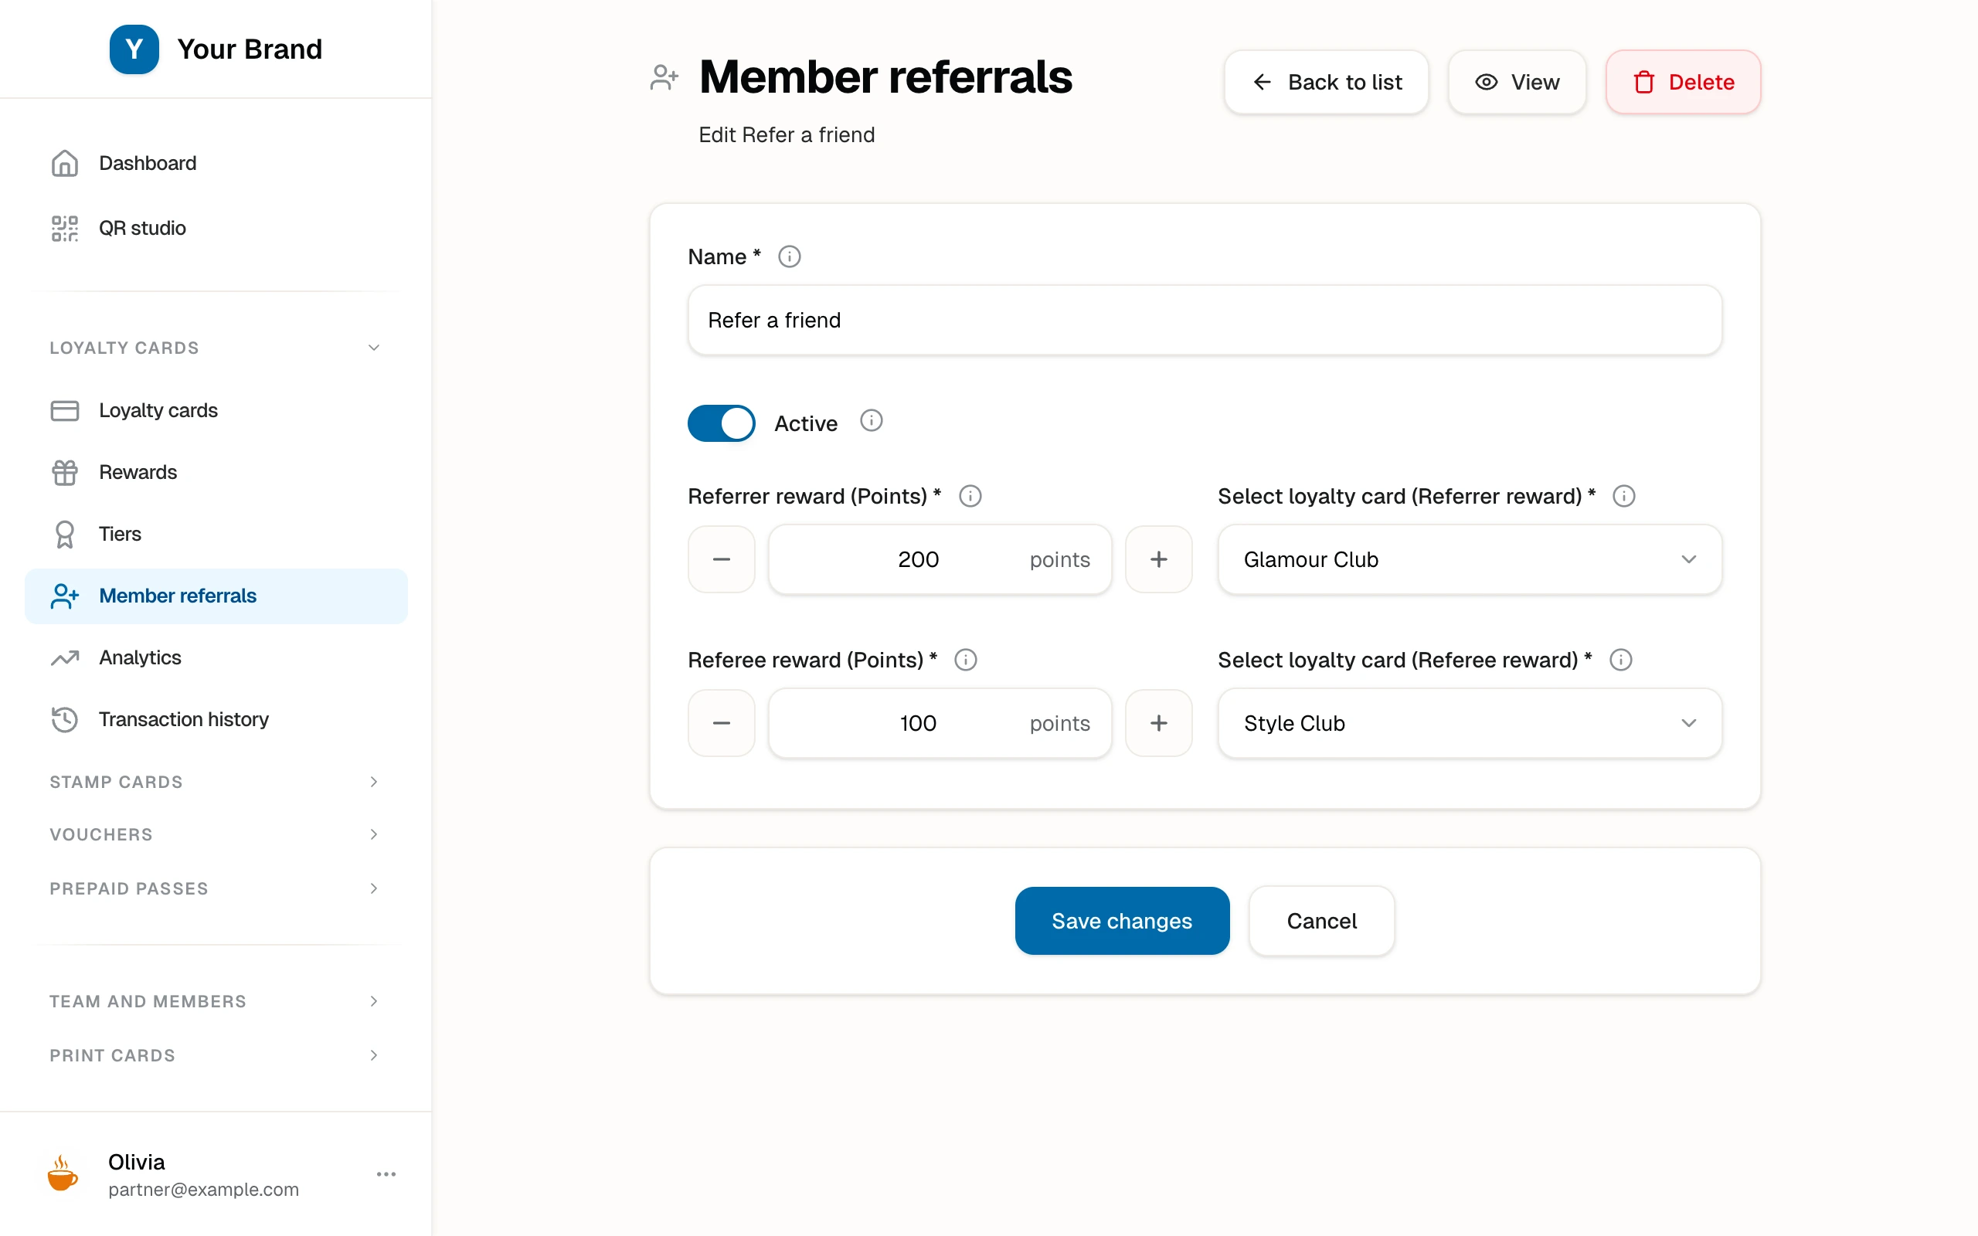Open the Glamour Club loyalty card dropdown
The height and width of the screenshot is (1236, 1978).
pyautogui.click(x=1470, y=559)
